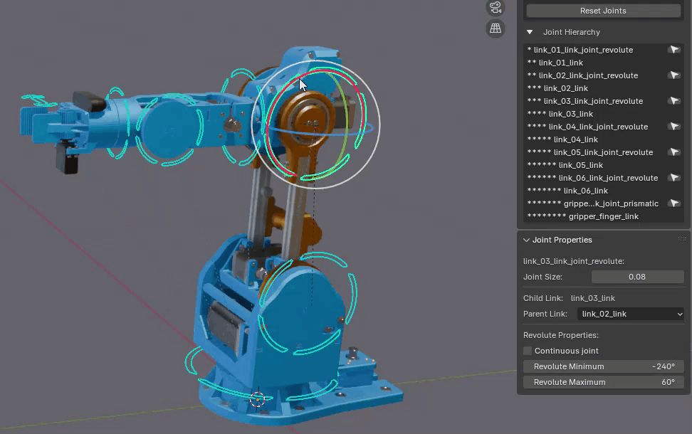This screenshot has height=434, width=692.
Task: Click select arrow icon for link_04_link_joint_revolute
Action: coord(673,127)
